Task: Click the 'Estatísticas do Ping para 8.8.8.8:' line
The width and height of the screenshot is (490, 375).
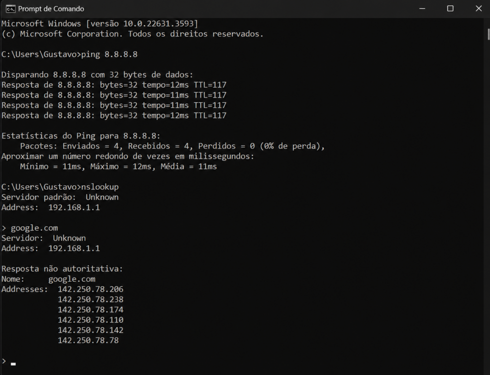Action: 81,136
